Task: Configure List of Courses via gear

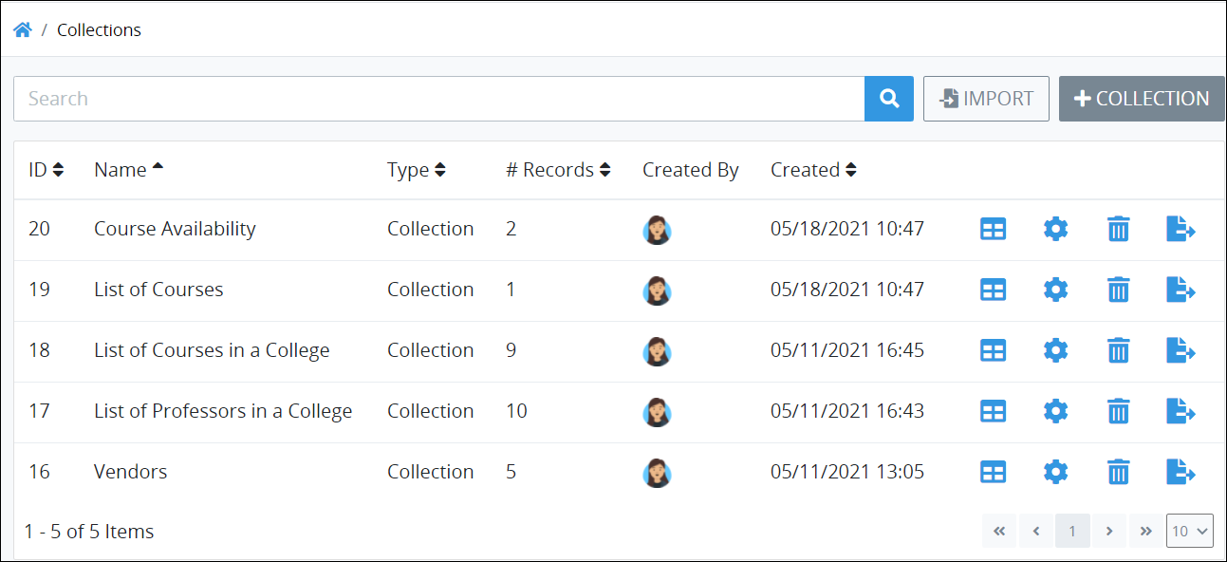Action: 1055,290
